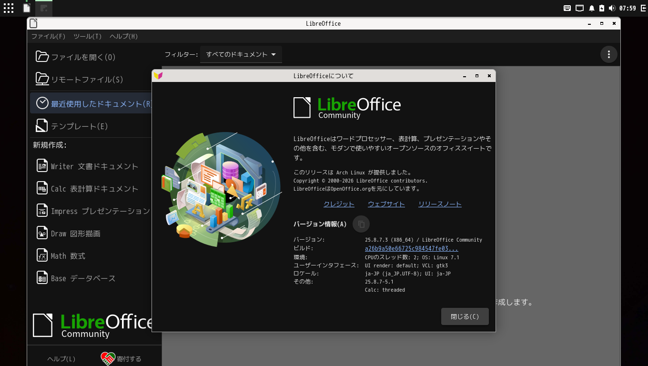
Task: Open the ファイル(F) menu
Action: coord(48,36)
